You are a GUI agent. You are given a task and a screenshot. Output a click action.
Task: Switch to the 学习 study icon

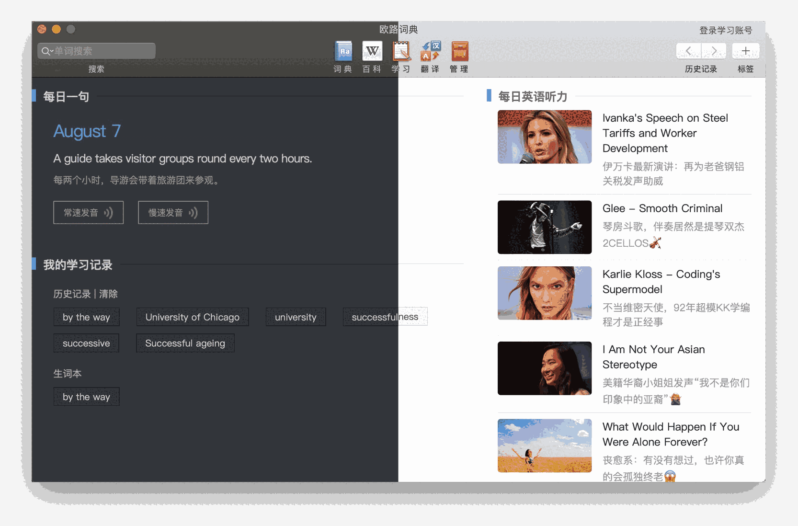click(x=401, y=52)
